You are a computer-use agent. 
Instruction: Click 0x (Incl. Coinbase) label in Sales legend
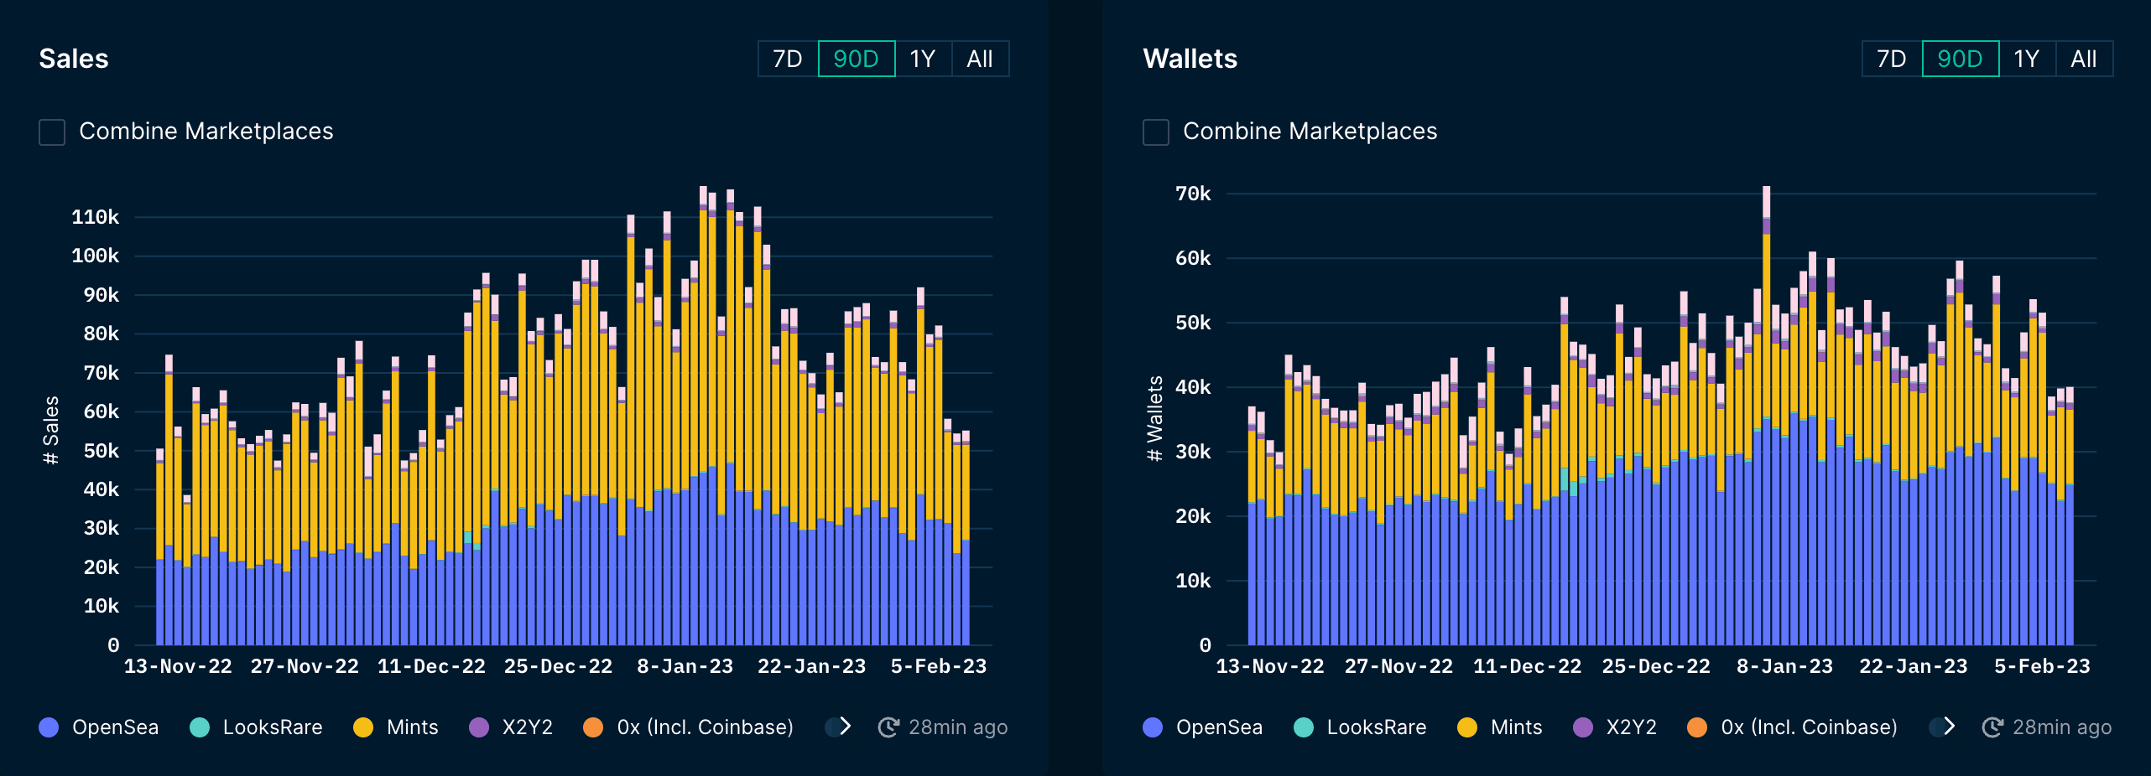tap(706, 727)
